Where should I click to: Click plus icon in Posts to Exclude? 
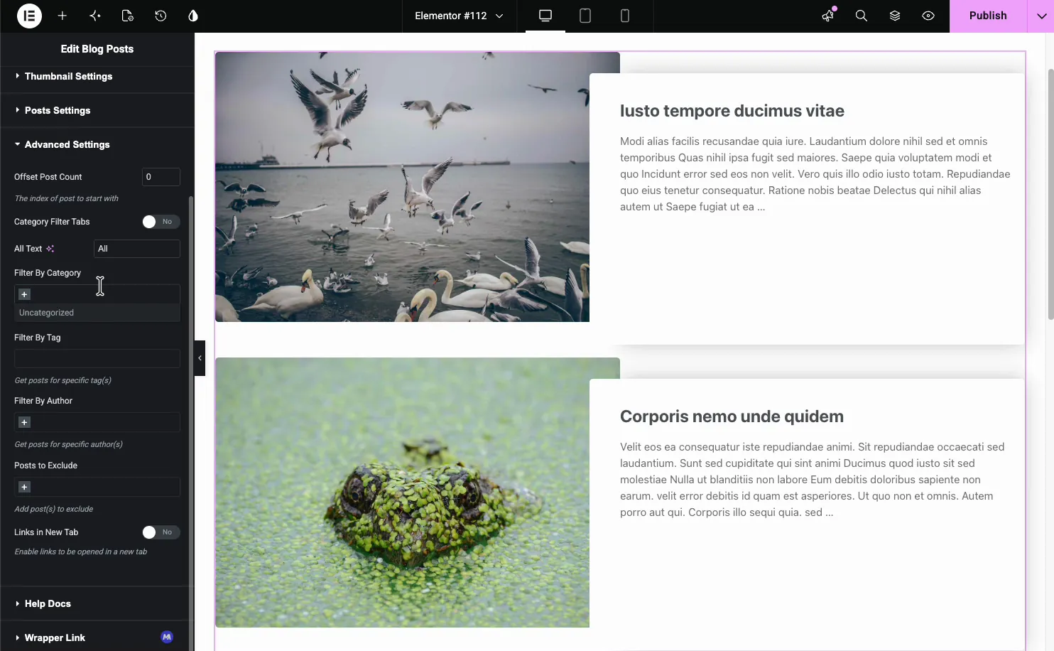click(24, 487)
